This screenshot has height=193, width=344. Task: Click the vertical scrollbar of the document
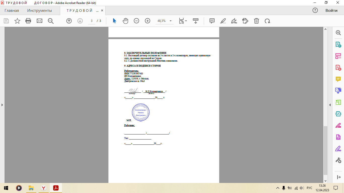pyautogui.click(x=325, y=151)
